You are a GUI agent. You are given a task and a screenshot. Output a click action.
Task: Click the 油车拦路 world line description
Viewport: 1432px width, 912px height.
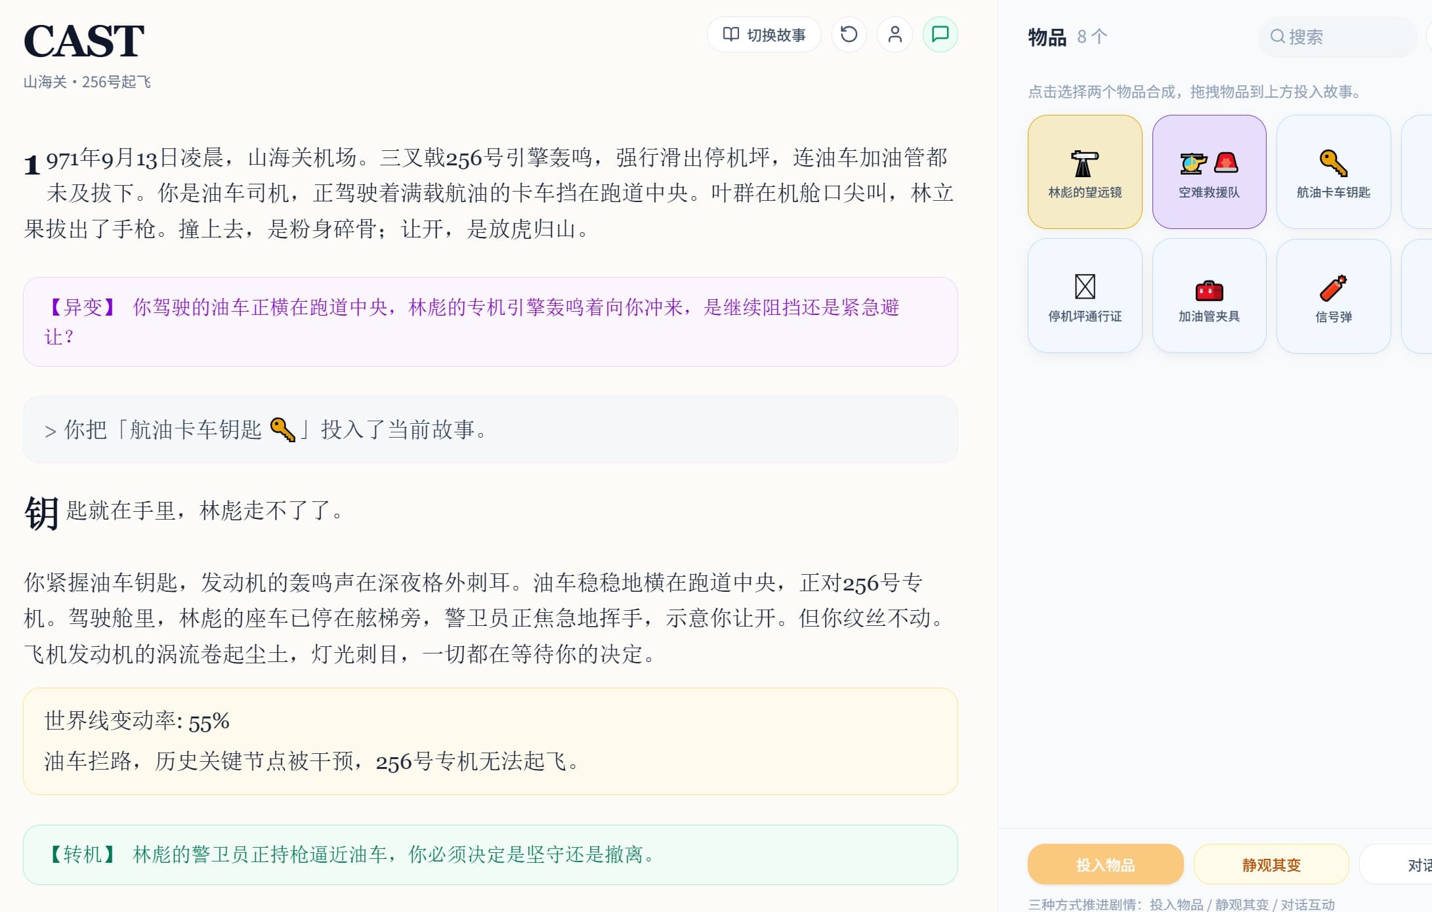tap(312, 761)
